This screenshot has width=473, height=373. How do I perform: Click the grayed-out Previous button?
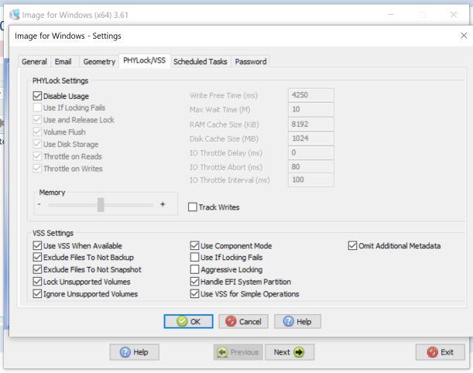click(238, 352)
